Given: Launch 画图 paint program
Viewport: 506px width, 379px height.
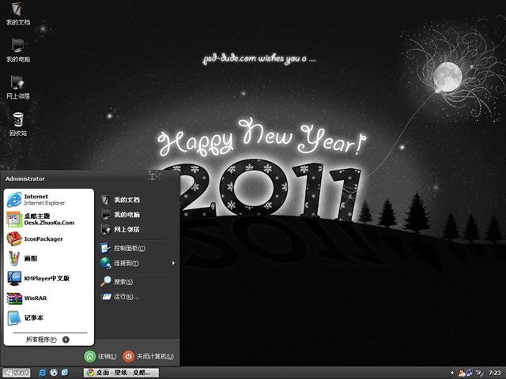Looking at the screenshot, I should (49, 258).
